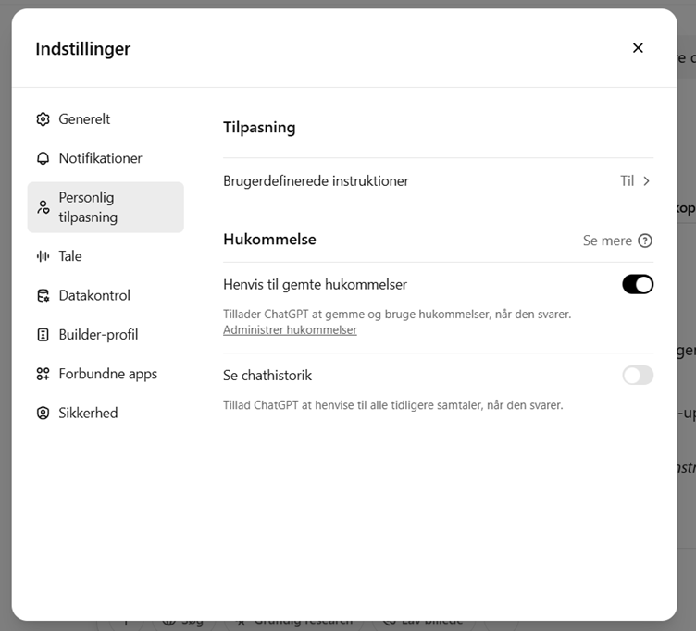Click the Personlig tilpasning person icon
The image size is (696, 631).
pyautogui.click(x=43, y=207)
